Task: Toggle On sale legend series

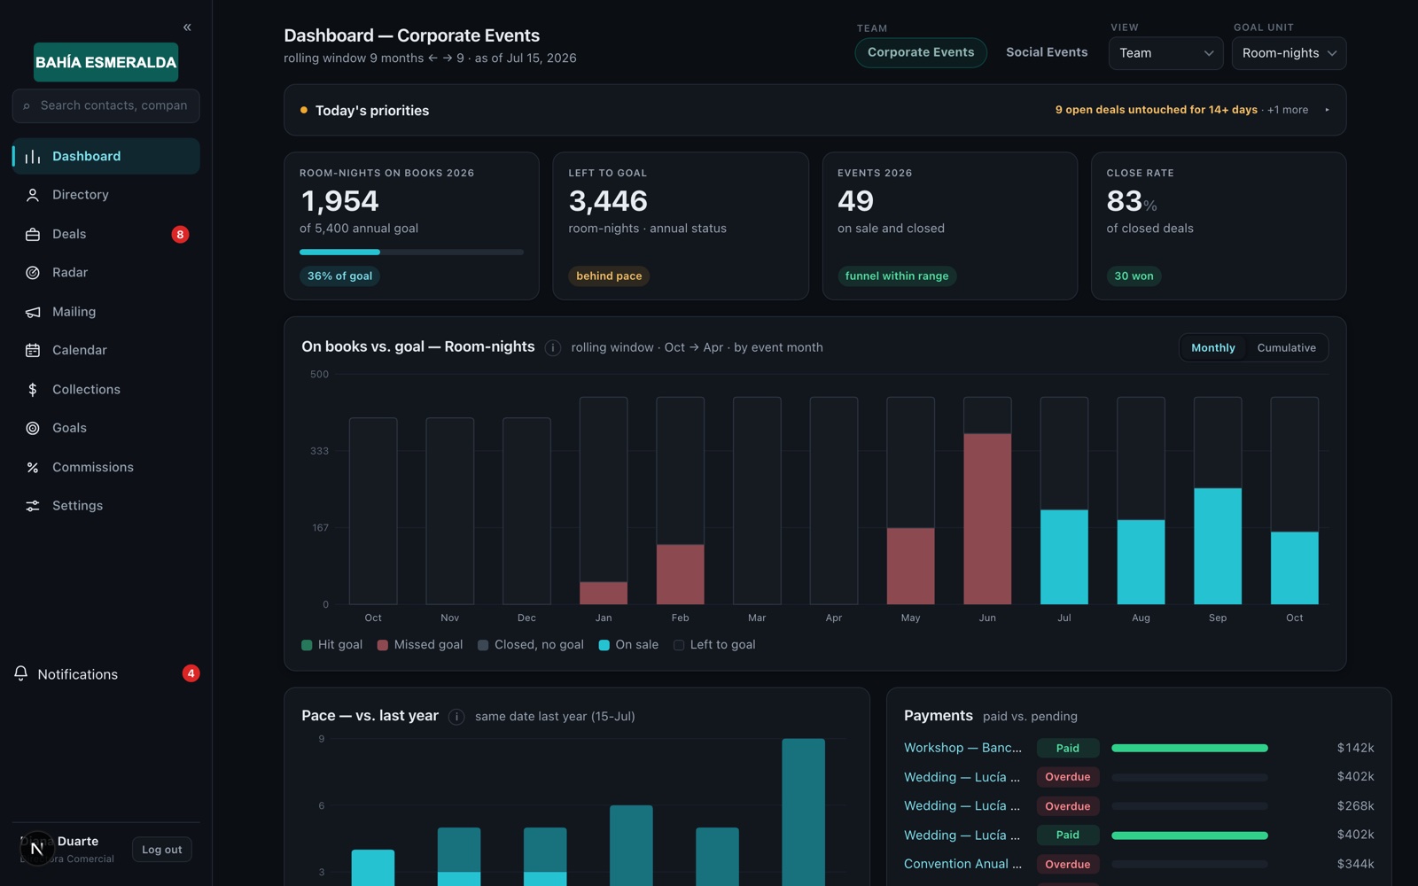Action: [x=628, y=645]
